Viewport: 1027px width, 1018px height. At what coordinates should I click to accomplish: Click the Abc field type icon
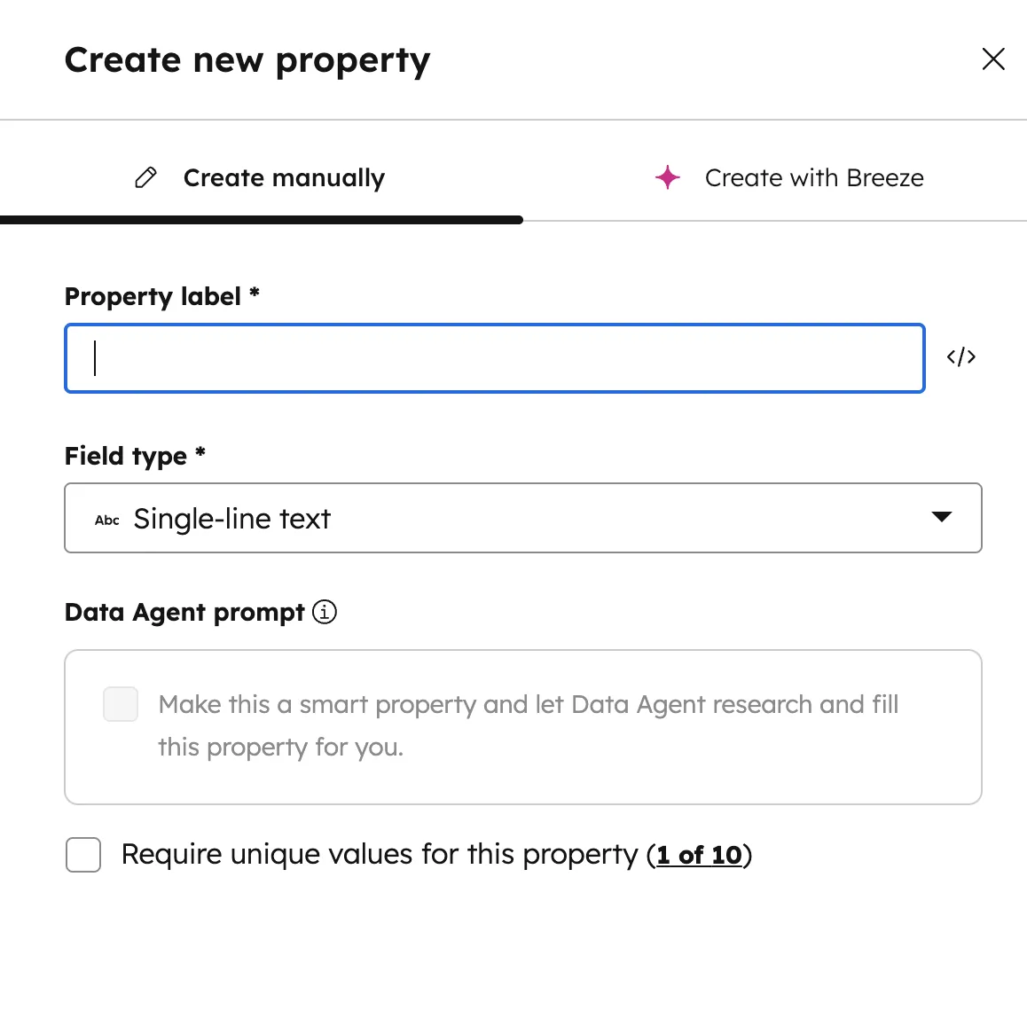pyautogui.click(x=106, y=520)
